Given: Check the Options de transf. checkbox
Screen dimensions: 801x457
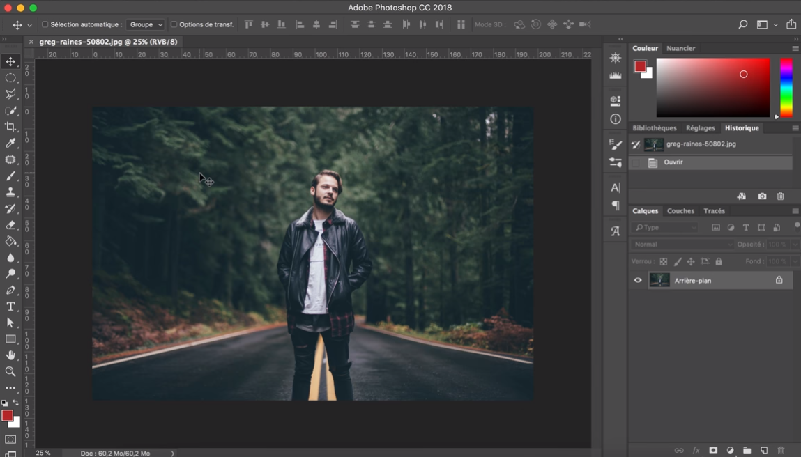Looking at the screenshot, I should tap(174, 24).
